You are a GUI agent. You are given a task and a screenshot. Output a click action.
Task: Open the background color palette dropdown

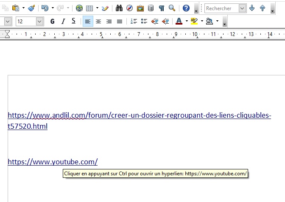tap(217, 21)
